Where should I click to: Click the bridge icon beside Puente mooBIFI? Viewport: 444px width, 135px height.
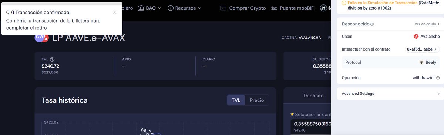coord(274,8)
